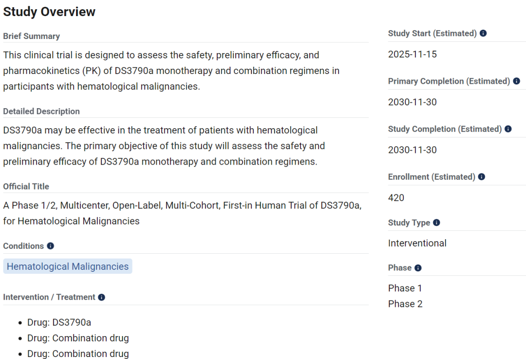This screenshot has width=526, height=359.
Task: Click the Study Overview heading
Action: (x=49, y=12)
